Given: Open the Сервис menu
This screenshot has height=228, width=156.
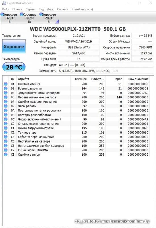Looking at the screenshot, I should pos(30,9).
